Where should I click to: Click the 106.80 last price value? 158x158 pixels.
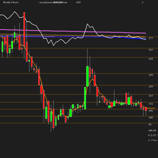[x=152, y=131]
